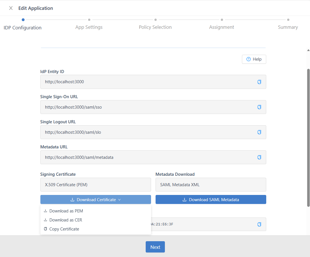Screen dimensions: 310x257
Task: Click the Single Logout URL field
Action: pos(153,132)
